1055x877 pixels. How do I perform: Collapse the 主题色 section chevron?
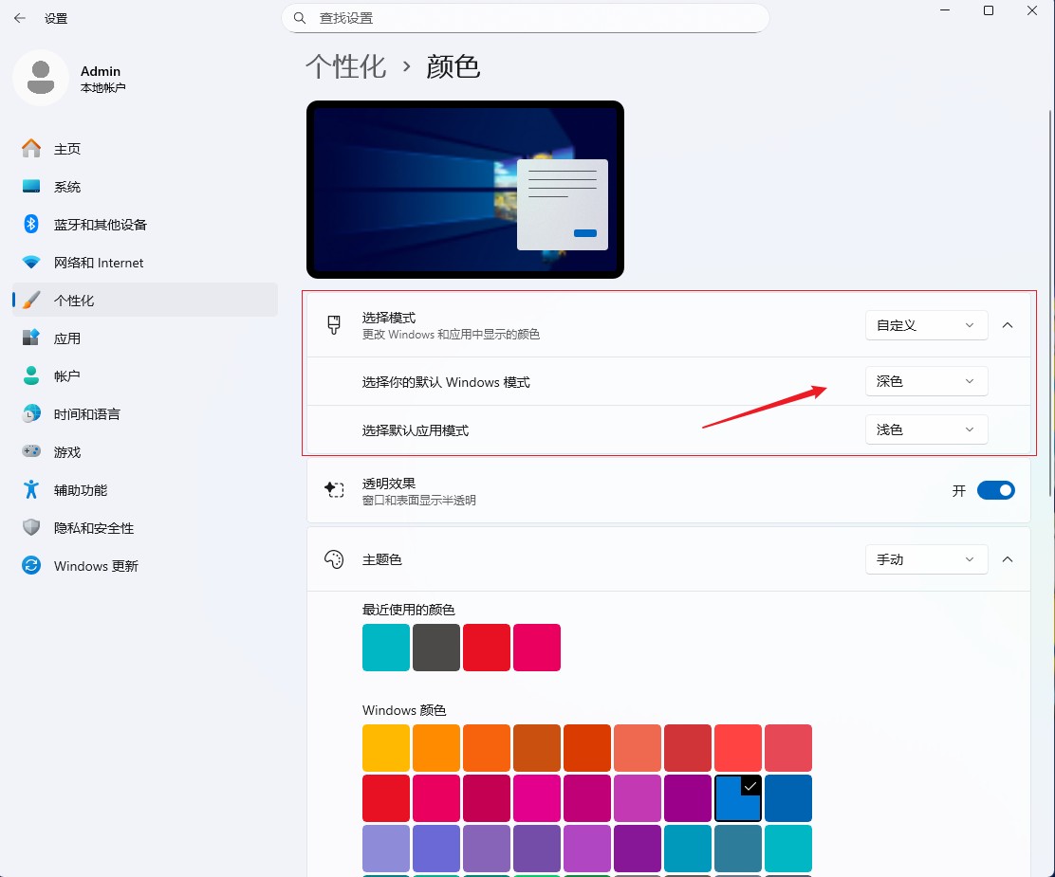click(x=1008, y=559)
